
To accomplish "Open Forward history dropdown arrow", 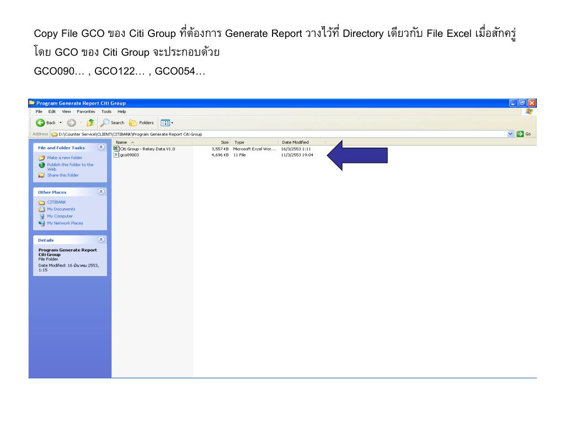I will tap(81, 123).
